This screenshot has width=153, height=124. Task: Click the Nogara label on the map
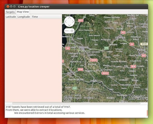(88, 71)
